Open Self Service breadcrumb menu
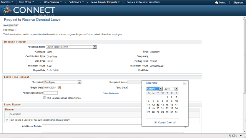 point(76,2)
